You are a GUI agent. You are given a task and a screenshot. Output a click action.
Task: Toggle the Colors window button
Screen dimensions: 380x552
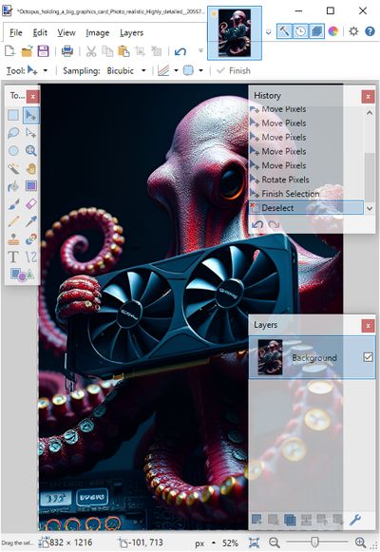point(332,31)
